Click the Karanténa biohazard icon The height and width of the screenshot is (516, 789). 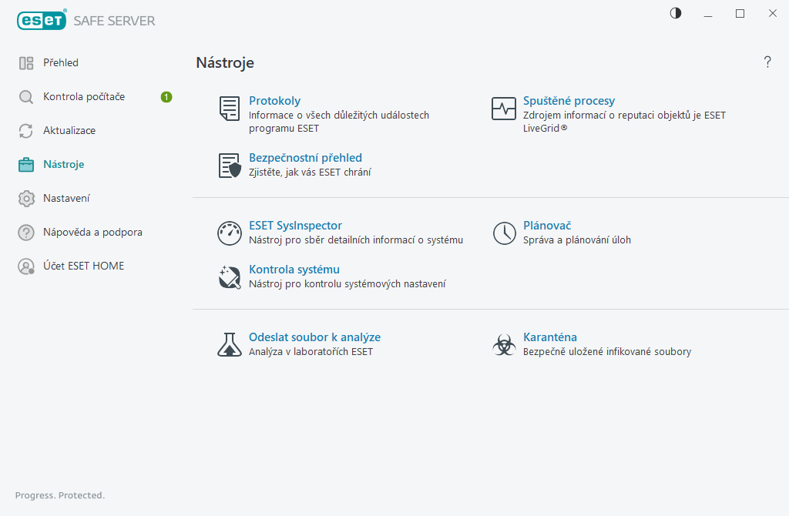504,345
